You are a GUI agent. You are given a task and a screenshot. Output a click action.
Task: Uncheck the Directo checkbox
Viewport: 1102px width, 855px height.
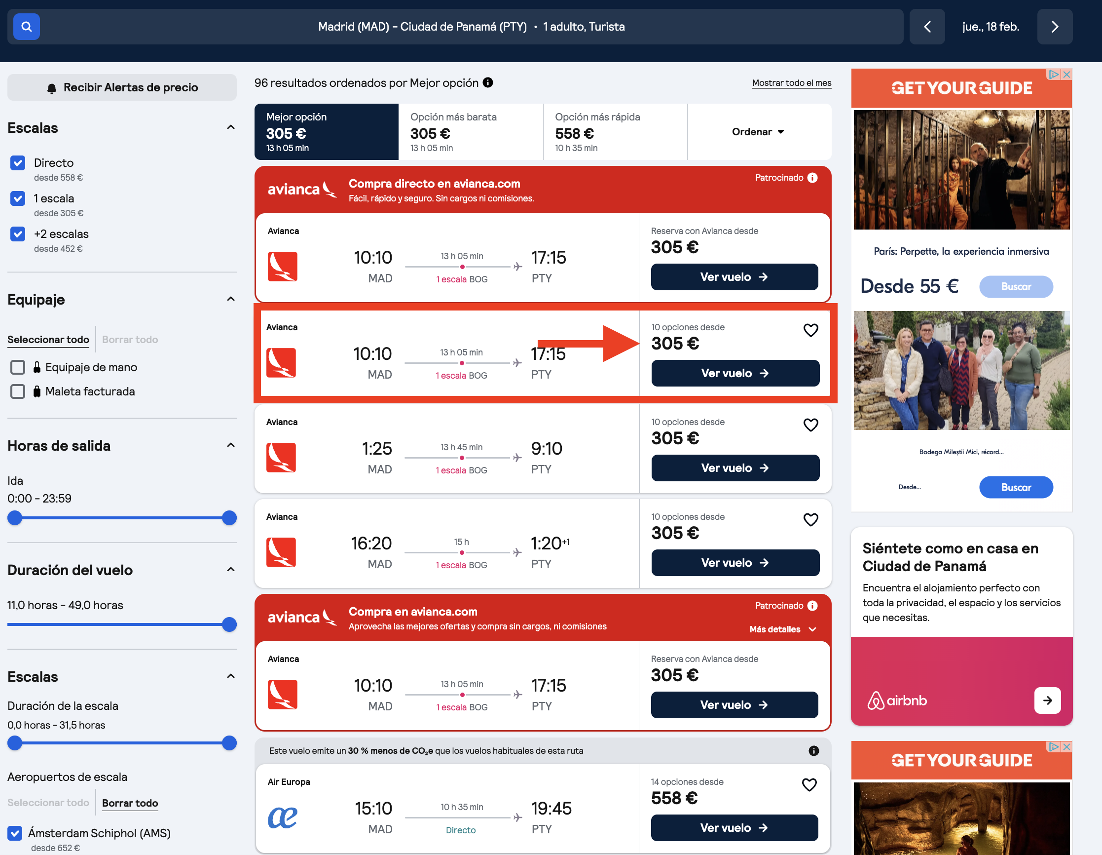(18, 162)
